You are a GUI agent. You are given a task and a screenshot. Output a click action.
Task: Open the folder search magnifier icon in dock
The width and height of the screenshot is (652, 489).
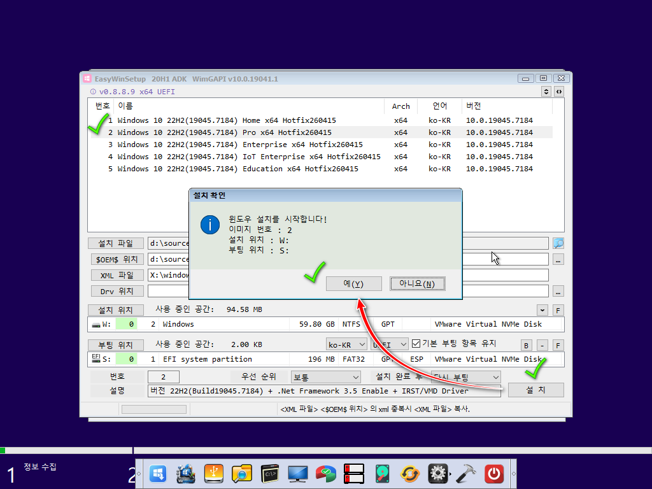point(241,474)
